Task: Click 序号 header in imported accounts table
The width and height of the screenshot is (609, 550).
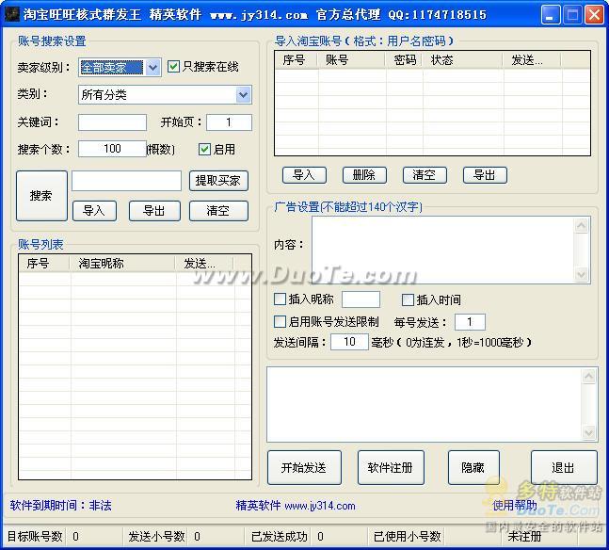Action: (x=296, y=60)
